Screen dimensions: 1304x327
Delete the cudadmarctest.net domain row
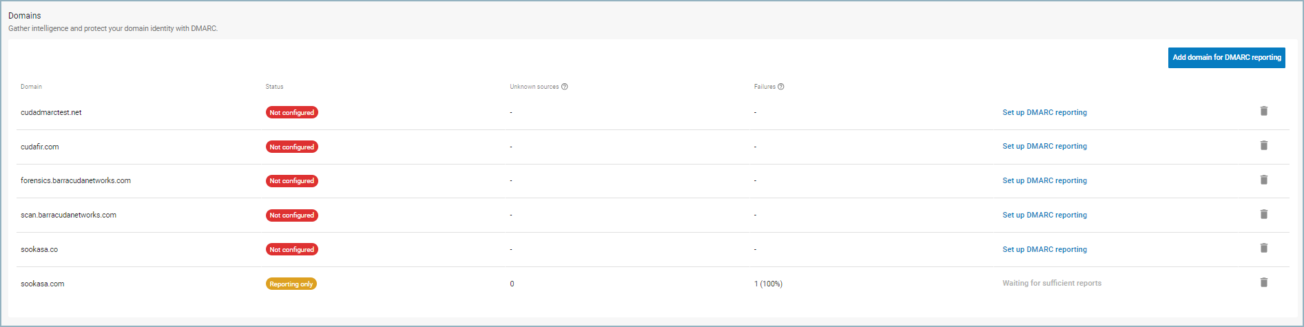coord(1263,111)
